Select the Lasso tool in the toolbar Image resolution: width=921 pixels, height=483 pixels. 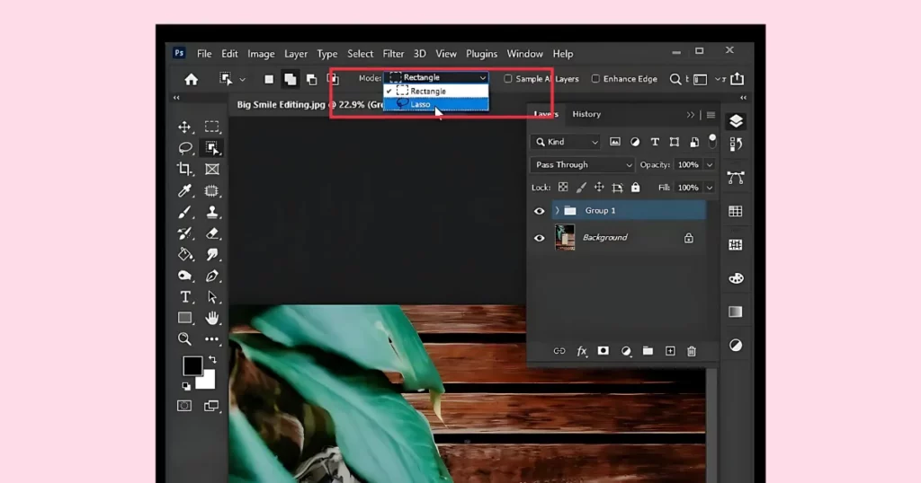tap(185, 148)
